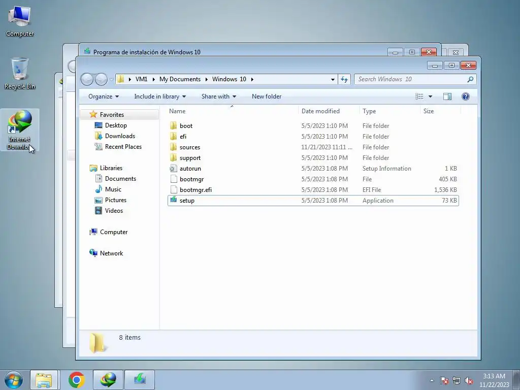This screenshot has height=390, width=520.
Task: Select the Internet Download Manager desktop shortcut
Action: click(x=20, y=130)
